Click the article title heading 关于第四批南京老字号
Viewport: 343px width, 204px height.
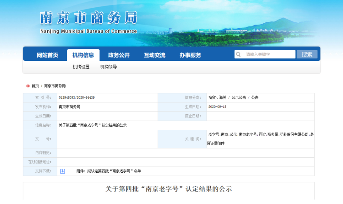pos(169,189)
